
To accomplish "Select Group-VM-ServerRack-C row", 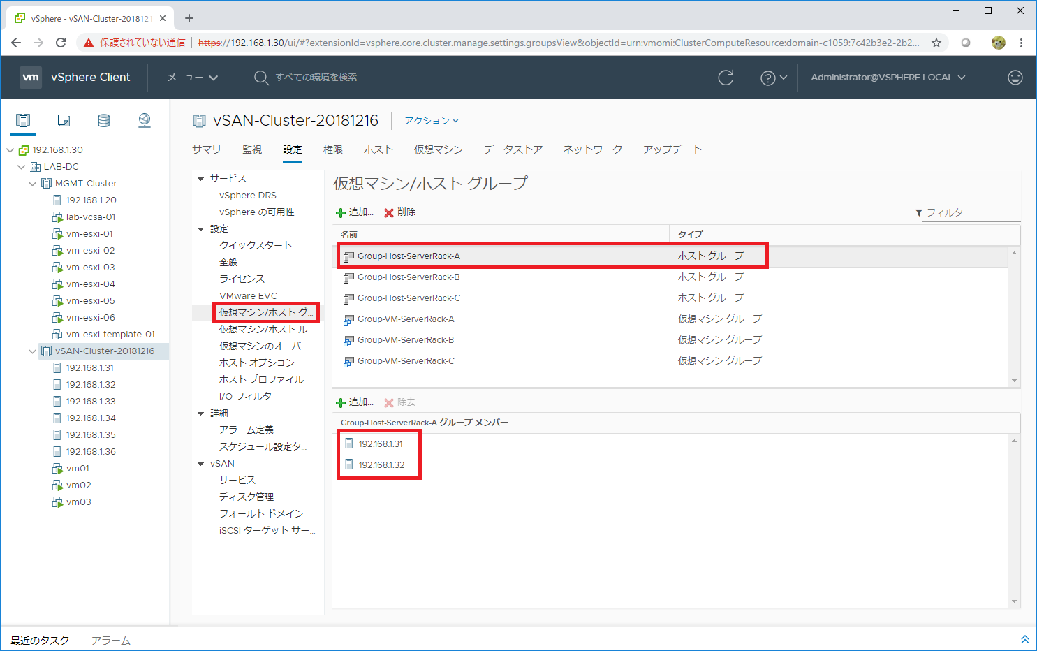I will (670, 361).
